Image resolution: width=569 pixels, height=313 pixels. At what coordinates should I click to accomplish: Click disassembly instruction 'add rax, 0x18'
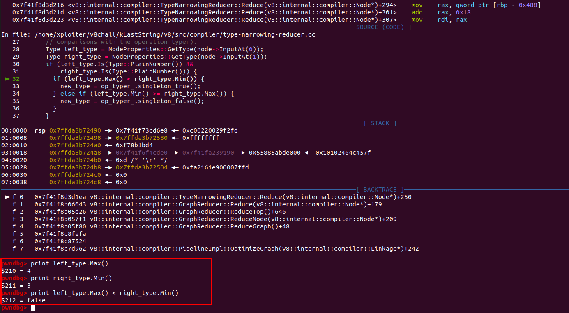point(442,12)
